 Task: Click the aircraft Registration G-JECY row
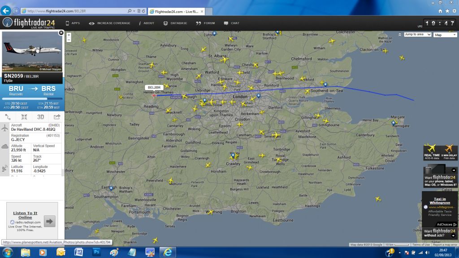[35, 138]
